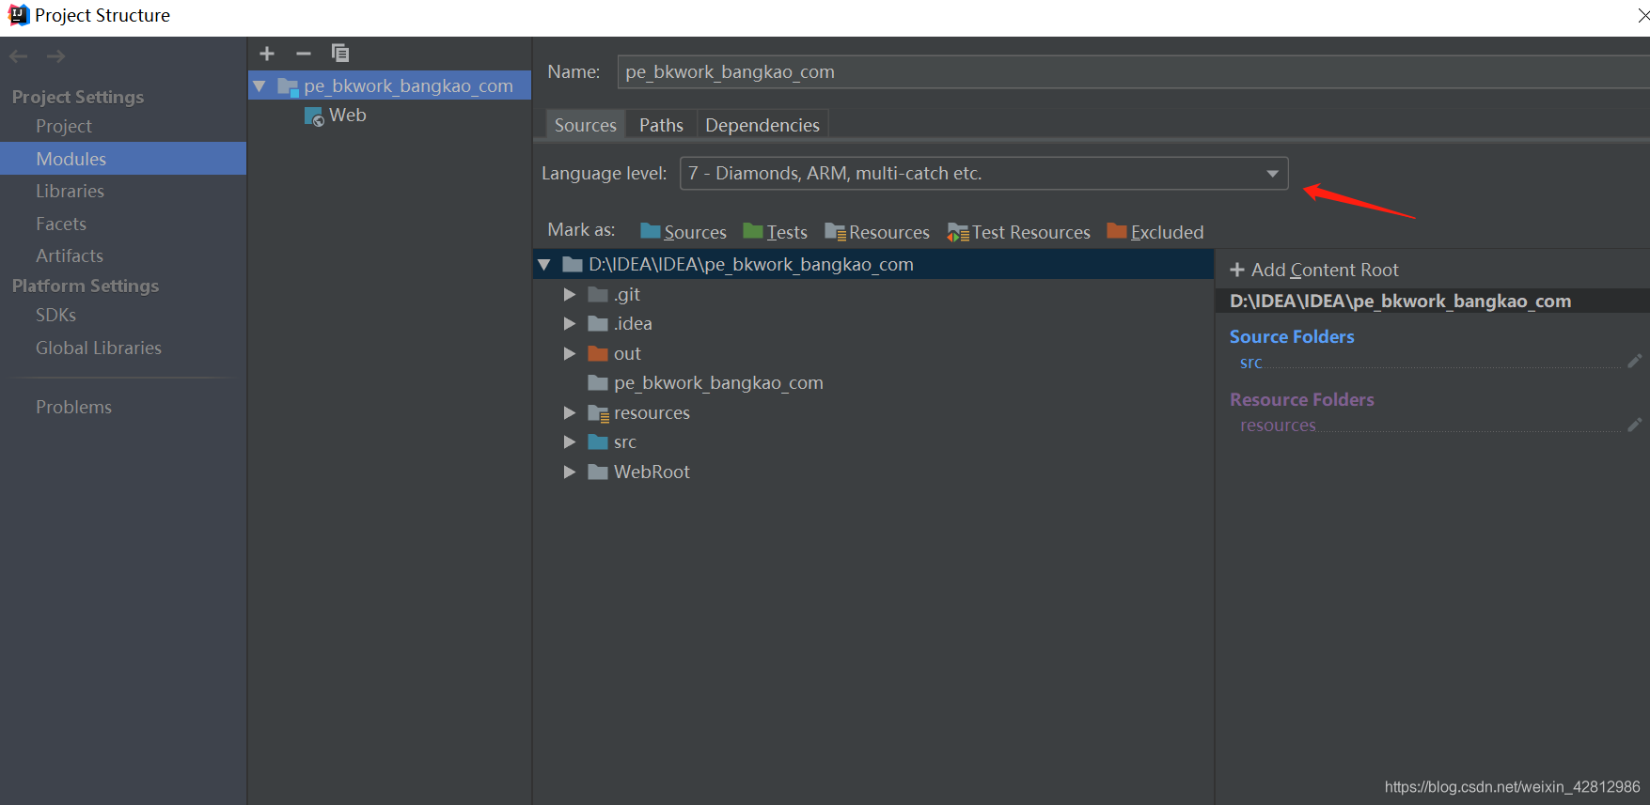Image resolution: width=1650 pixels, height=805 pixels.
Task: Switch to the Sources tab
Action: pos(586,125)
